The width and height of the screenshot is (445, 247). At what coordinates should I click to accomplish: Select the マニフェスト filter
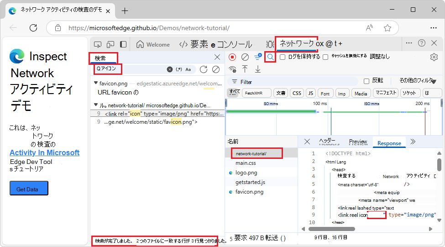[386, 93]
